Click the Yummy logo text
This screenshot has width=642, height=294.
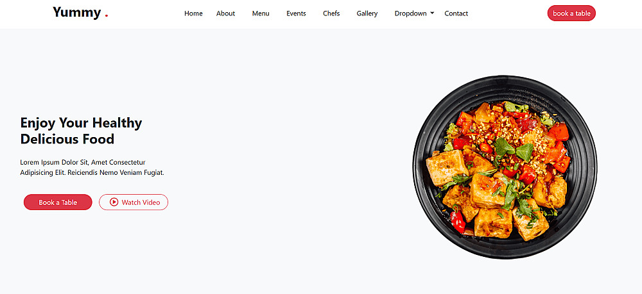76,13
